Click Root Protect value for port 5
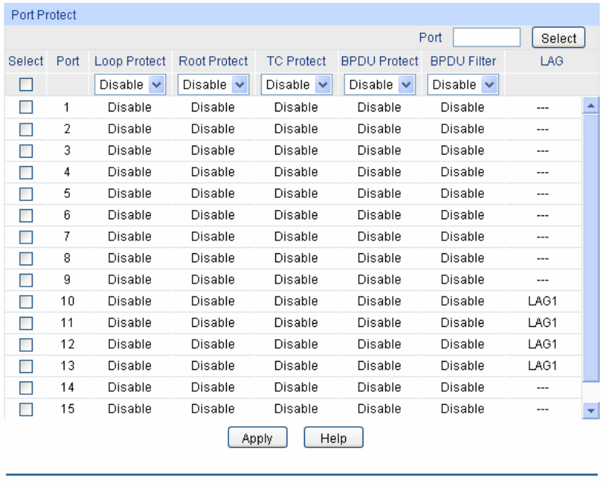This screenshot has height=483, width=603. 212,193
